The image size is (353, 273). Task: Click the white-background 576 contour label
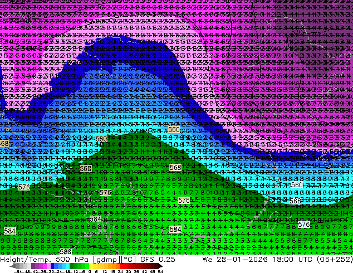click(x=304, y=225)
